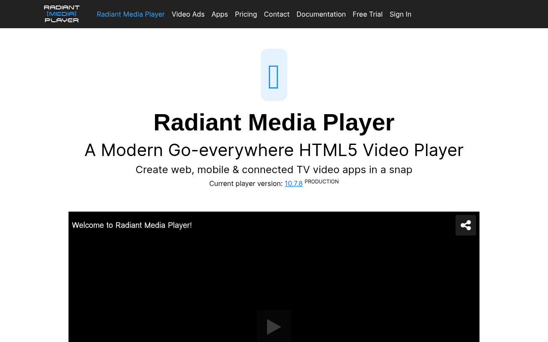This screenshot has width=548, height=342.
Task: Play the video with center play button
Action: coord(274,327)
